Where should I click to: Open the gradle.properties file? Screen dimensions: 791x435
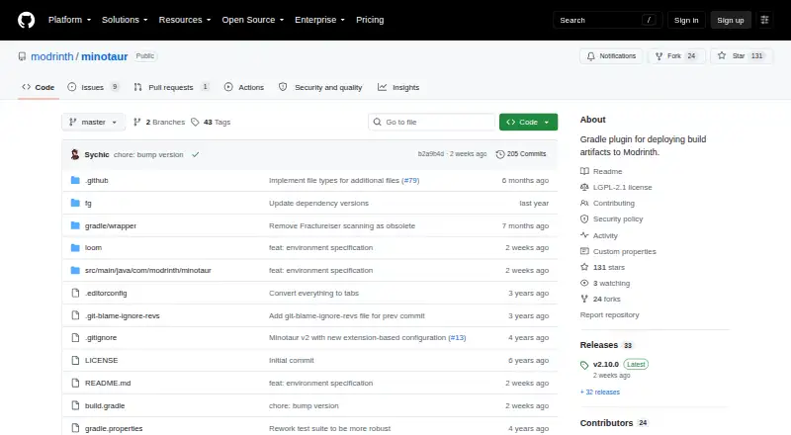114,428
